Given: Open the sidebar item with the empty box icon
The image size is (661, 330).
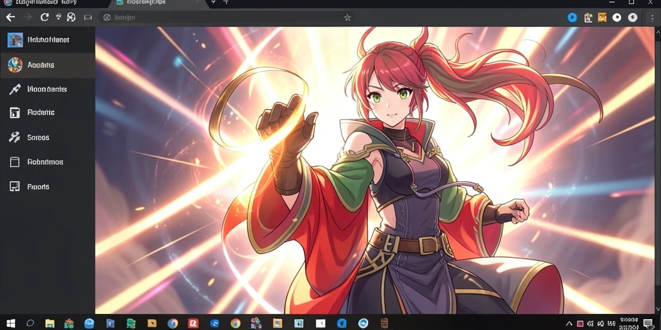Looking at the screenshot, I should [x=47, y=162].
